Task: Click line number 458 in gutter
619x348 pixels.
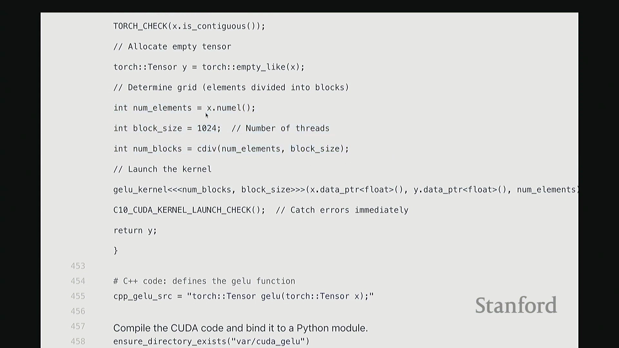Action: 78,342
